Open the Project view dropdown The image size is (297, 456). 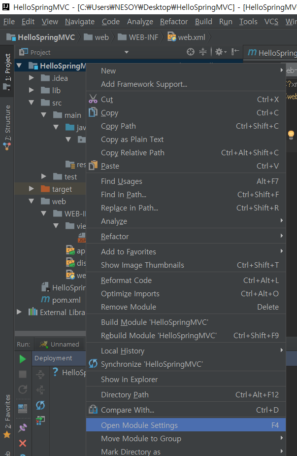(127, 52)
